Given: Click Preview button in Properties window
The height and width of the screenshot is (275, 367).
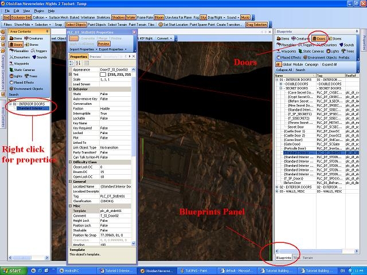Looking at the screenshot, I should point(104,44).
